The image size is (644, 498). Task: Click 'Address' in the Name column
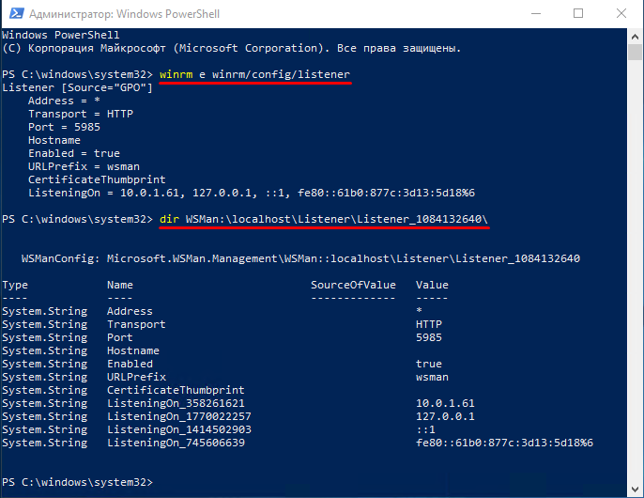point(130,311)
